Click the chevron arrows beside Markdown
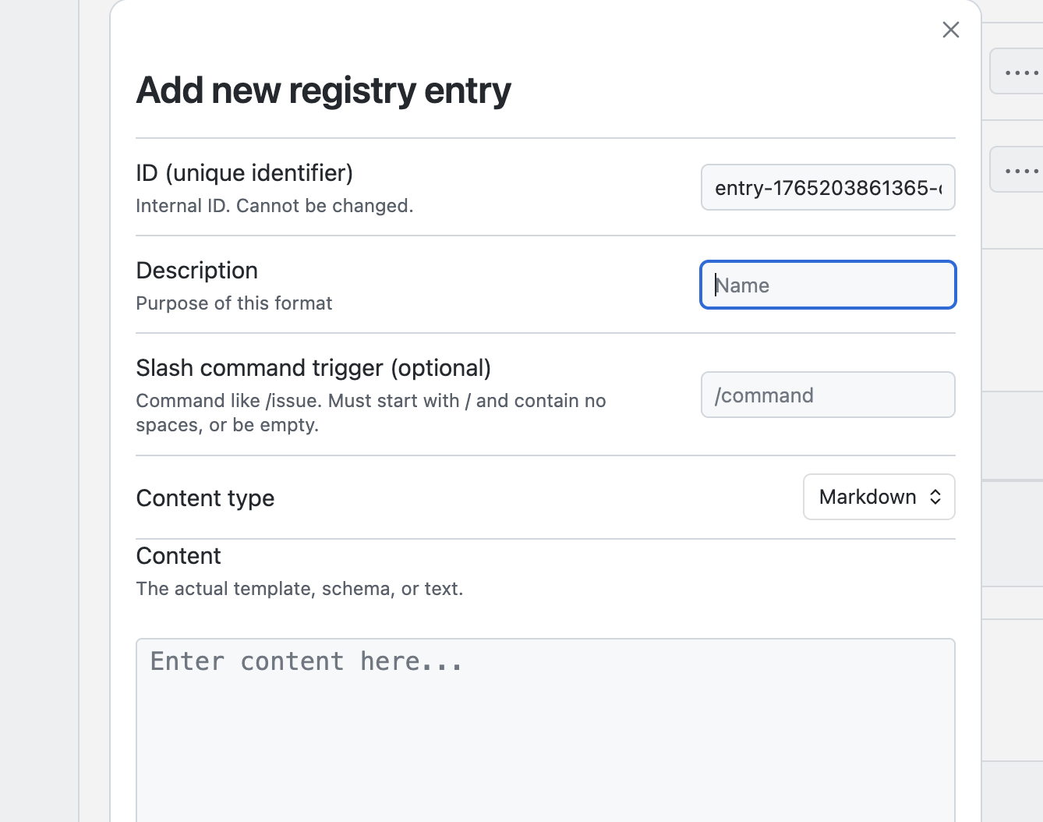 point(935,497)
